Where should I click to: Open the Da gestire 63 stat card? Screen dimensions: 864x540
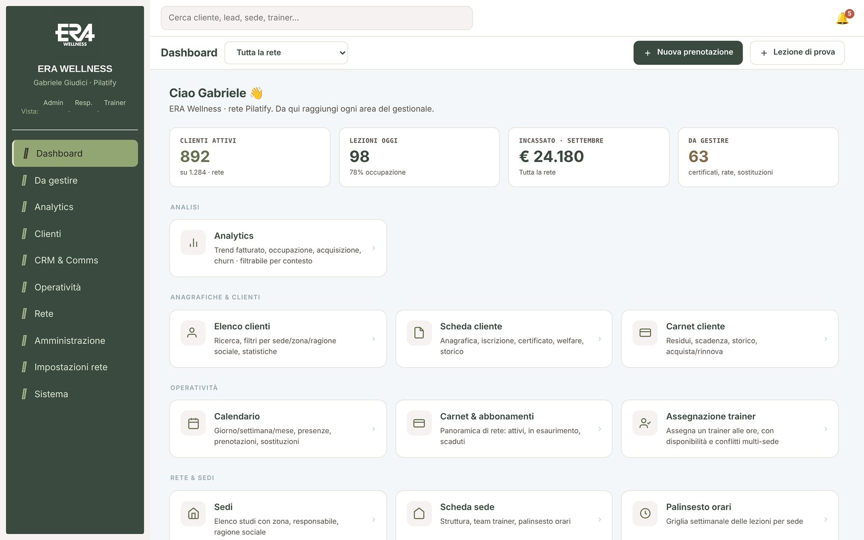(x=758, y=157)
